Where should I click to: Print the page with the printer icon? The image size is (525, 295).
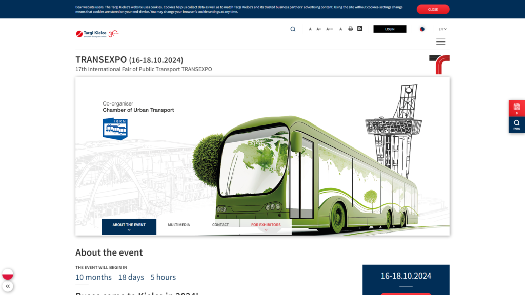(x=350, y=29)
